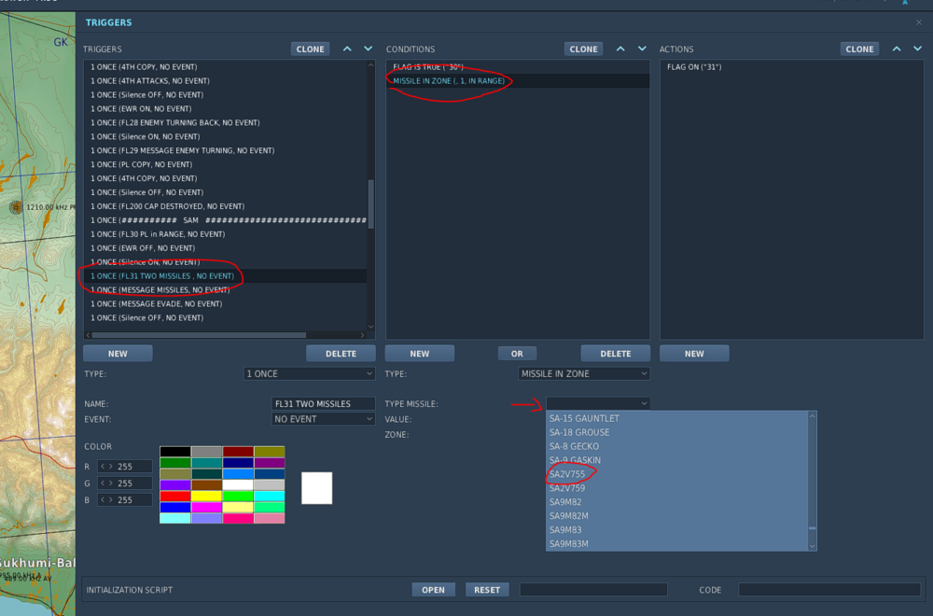This screenshot has height=616, width=933.
Task: Select trigger FL28 ENEMY TURNING BACK
Action: [x=226, y=122]
